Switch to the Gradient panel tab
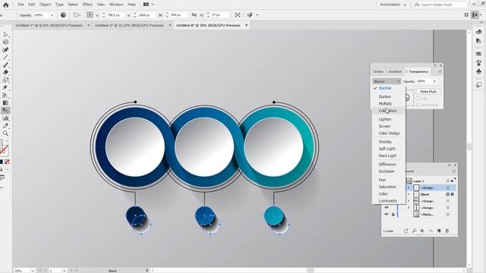This screenshot has width=486, height=273. pyautogui.click(x=395, y=71)
